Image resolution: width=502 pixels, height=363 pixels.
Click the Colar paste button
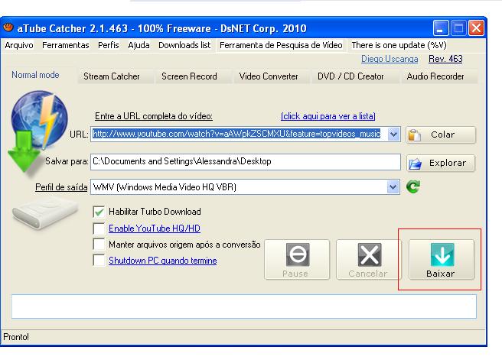coord(441,135)
